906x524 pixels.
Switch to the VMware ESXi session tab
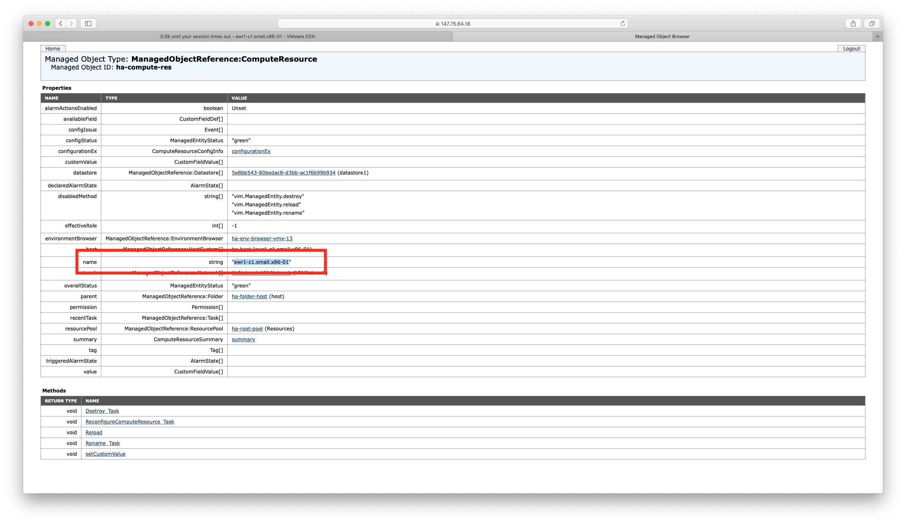point(238,36)
